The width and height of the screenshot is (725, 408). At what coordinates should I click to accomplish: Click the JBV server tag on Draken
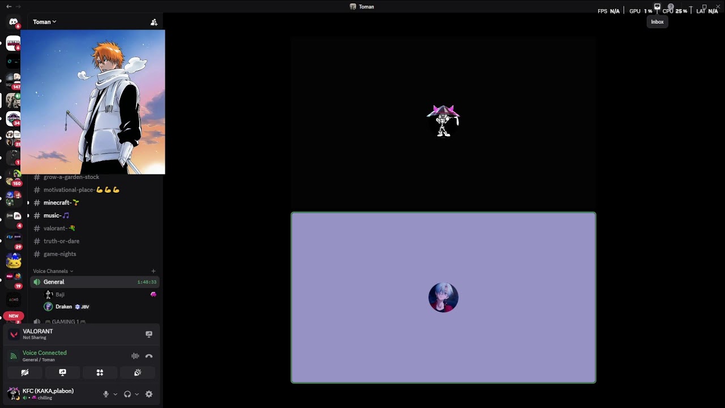(82, 307)
